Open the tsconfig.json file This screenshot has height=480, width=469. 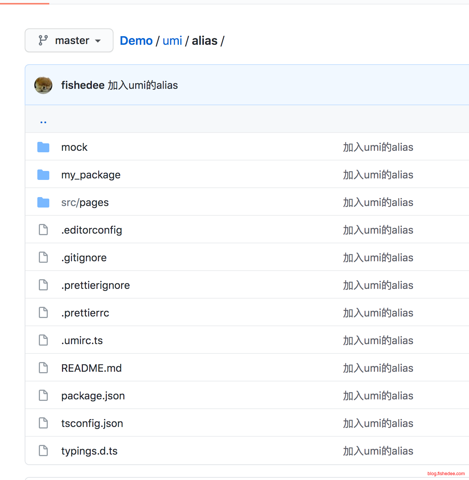(92, 423)
